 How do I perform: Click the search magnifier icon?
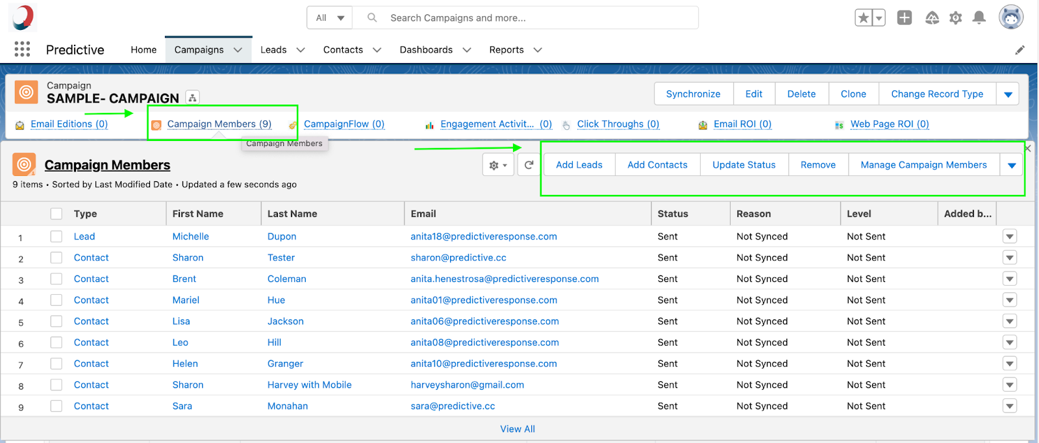[x=372, y=18]
